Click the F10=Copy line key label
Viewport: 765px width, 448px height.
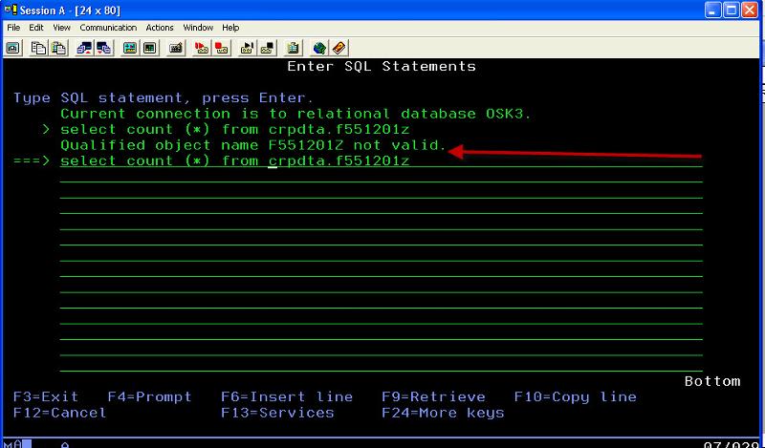576,396
